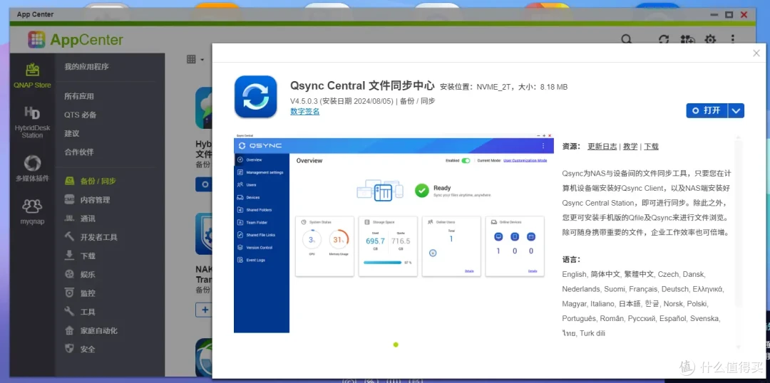Open the 数字签名 link
This screenshot has height=383, width=770.
(x=304, y=111)
